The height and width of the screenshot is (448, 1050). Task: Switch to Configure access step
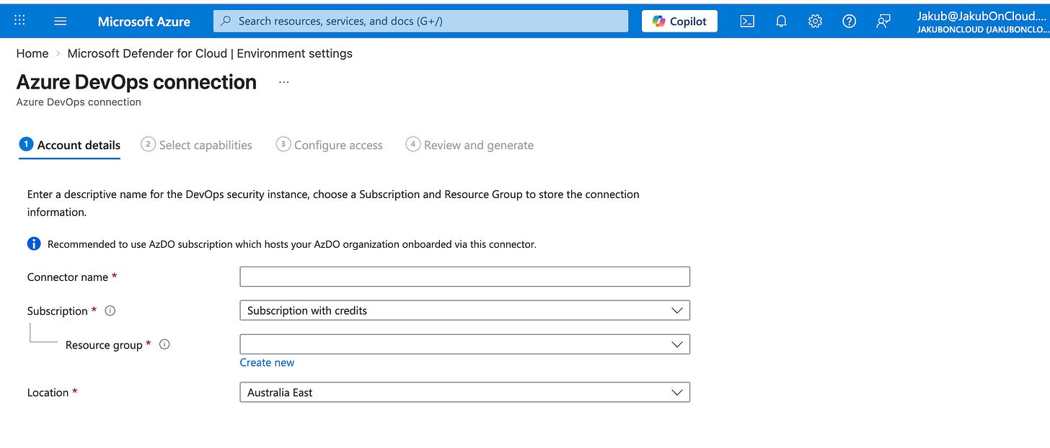[330, 145]
